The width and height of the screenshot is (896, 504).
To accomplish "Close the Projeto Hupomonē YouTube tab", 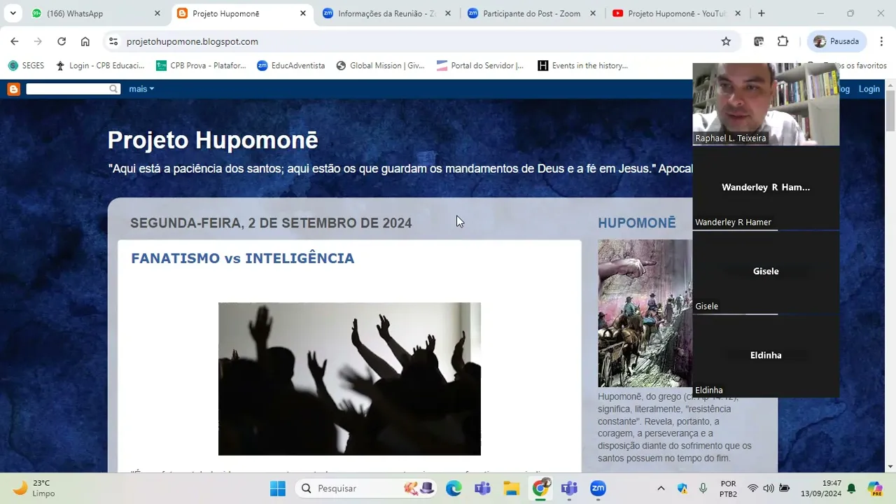I will (x=738, y=13).
